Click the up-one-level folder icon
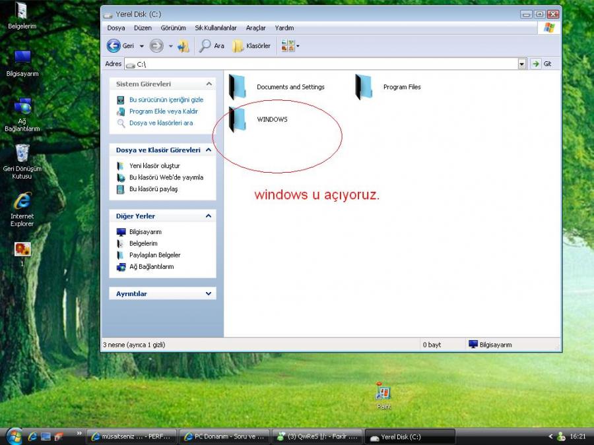The width and height of the screenshot is (594, 445). pyautogui.click(x=183, y=46)
